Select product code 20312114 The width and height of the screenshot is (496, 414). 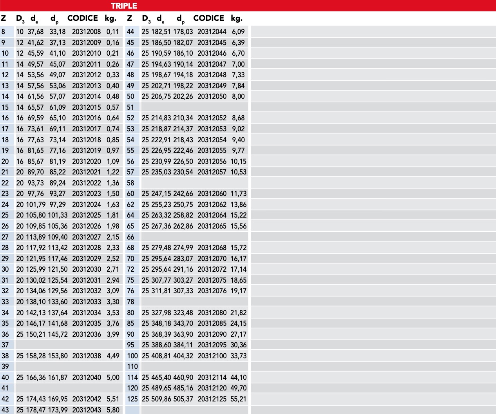pyautogui.click(x=212, y=378)
